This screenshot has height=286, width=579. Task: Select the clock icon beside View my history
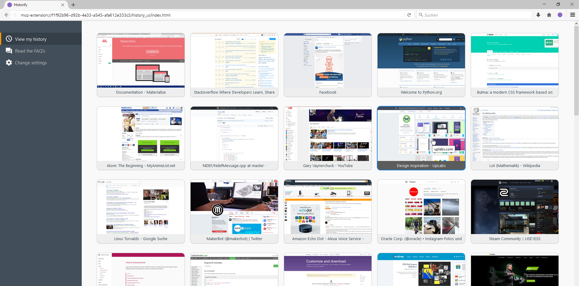9,39
